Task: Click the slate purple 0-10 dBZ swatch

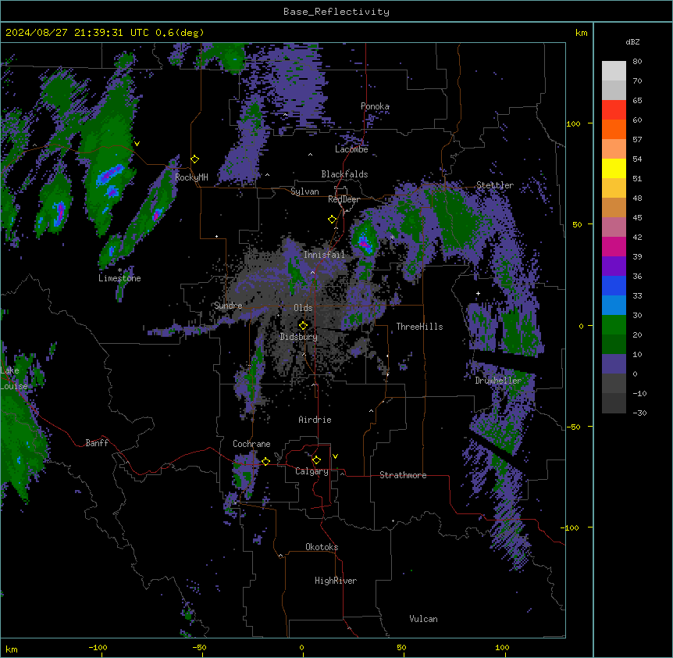Action: point(614,364)
